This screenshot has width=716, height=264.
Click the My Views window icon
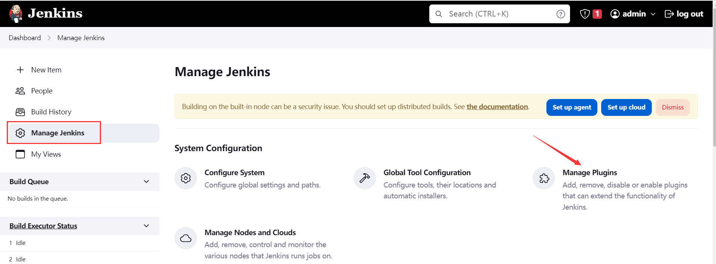20,154
